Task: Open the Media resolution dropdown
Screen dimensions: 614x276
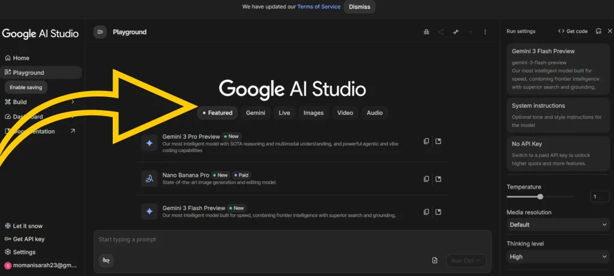Action: (558, 225)
